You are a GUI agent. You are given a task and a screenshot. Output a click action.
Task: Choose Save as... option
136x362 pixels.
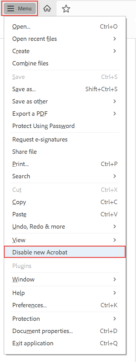tap(65, 89)
